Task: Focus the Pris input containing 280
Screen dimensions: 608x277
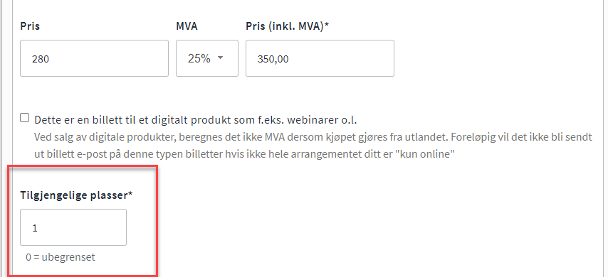Action: click(94, 58)
